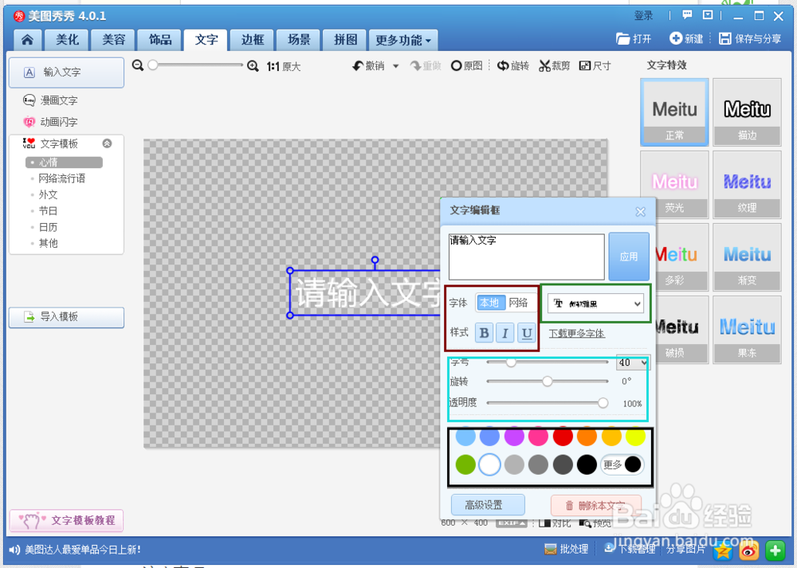Screen dimensions: 797x568
Task: Open the 美化 tab
Action: coord(67,40)
